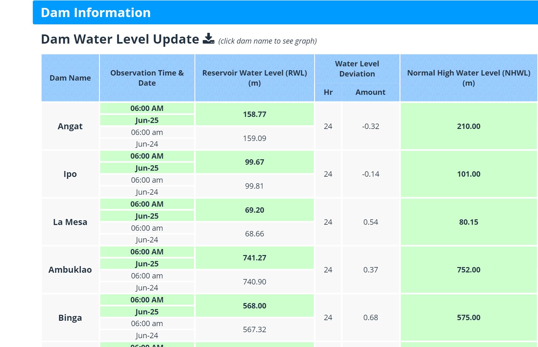This screenshot has width=538, height=347.
Task: Click the Hr sub-column header
Action: 328,92
